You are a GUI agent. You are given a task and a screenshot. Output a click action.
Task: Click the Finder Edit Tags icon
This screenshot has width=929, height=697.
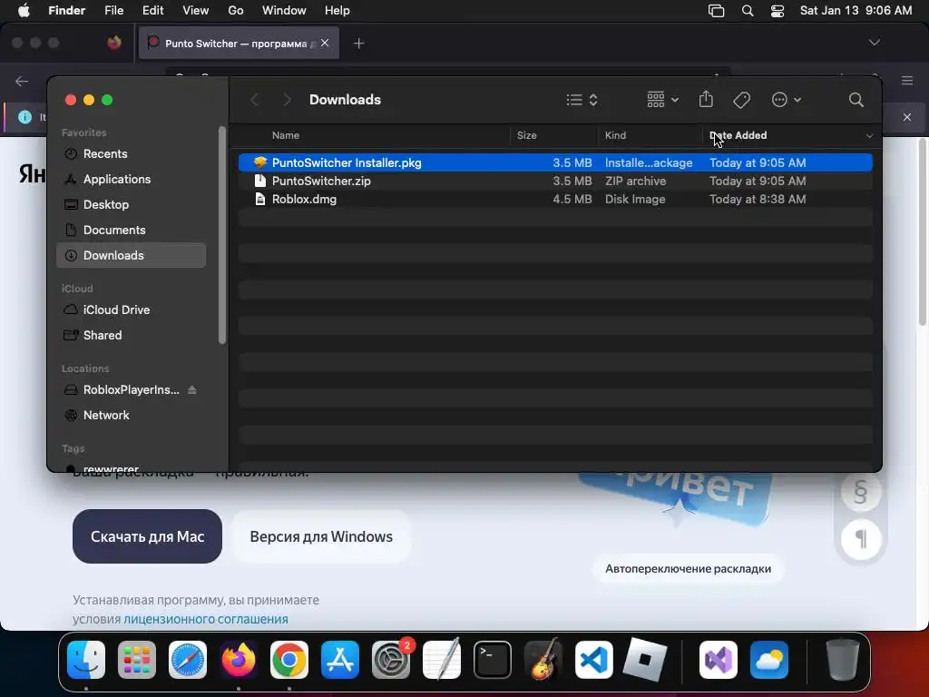(742, 100)
